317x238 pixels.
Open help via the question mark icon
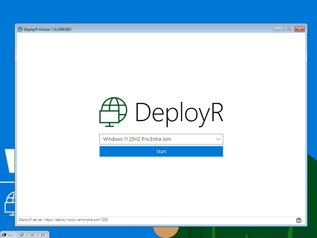click(299, 220)
